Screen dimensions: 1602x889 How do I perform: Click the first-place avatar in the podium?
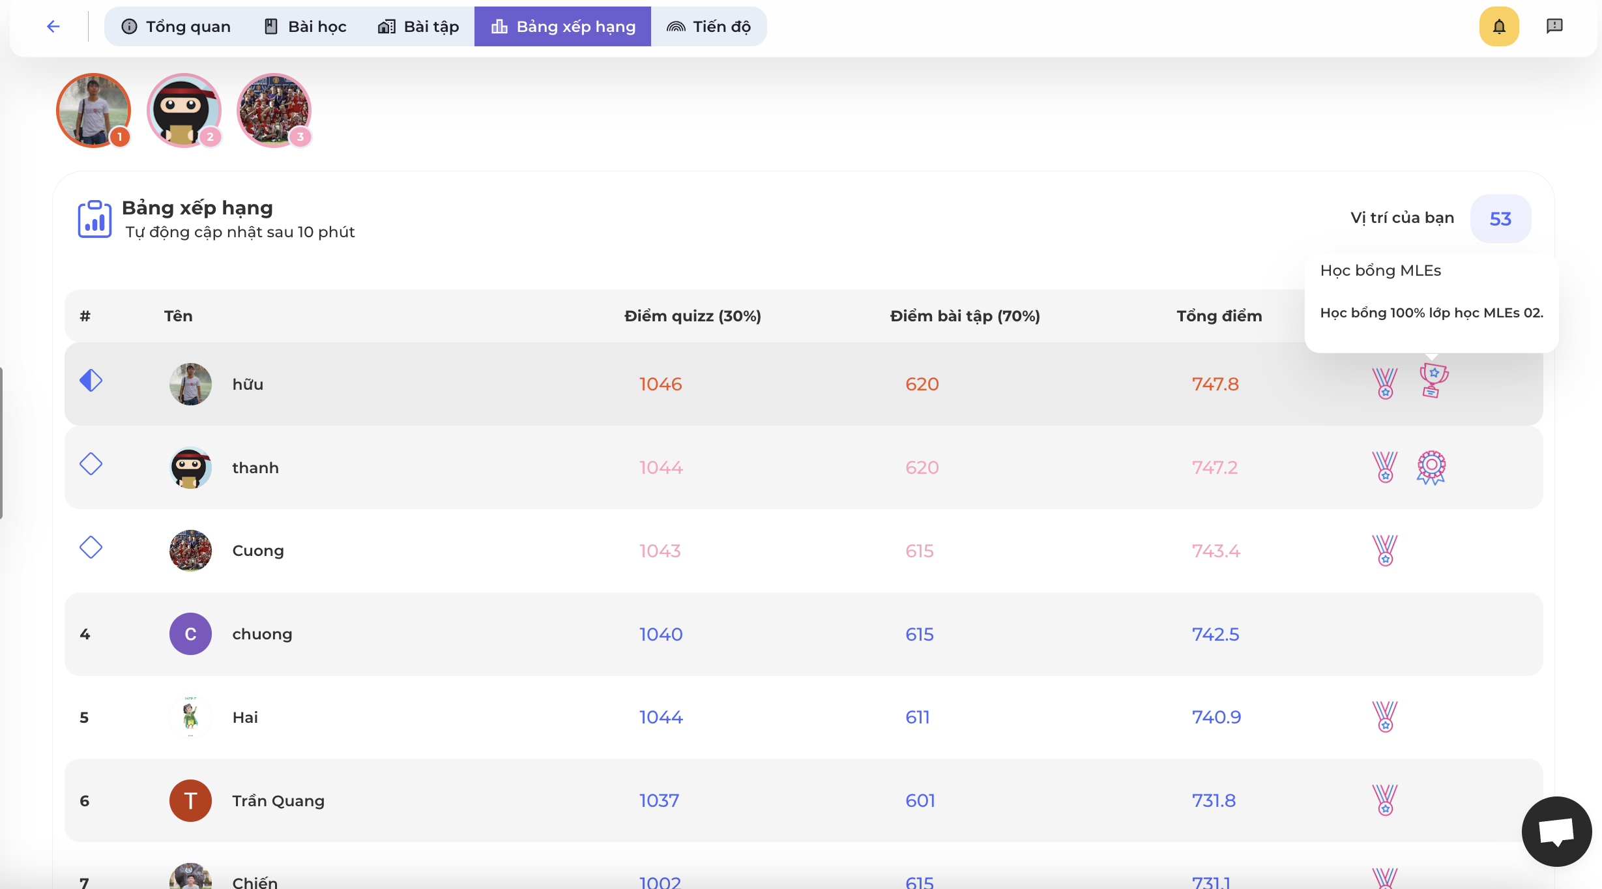point(93,110)
